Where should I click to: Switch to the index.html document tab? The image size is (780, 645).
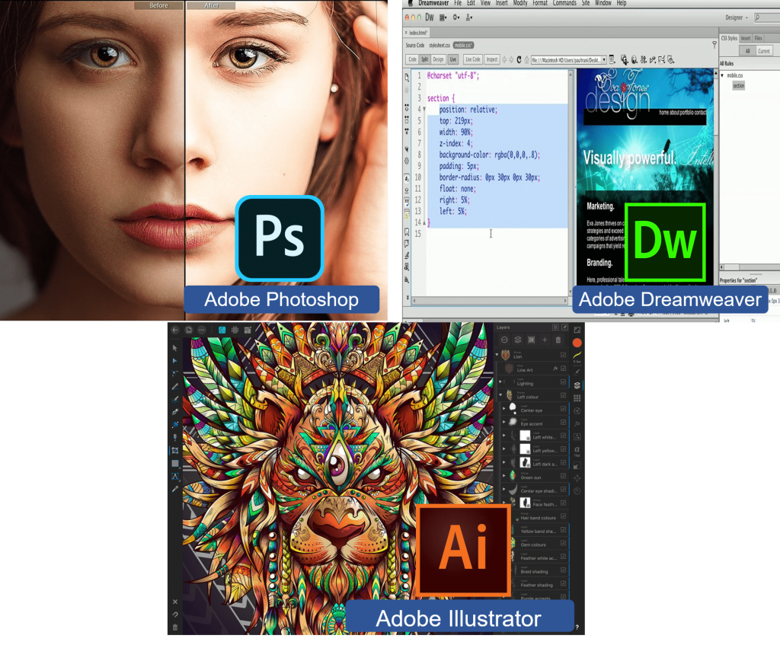417,33
